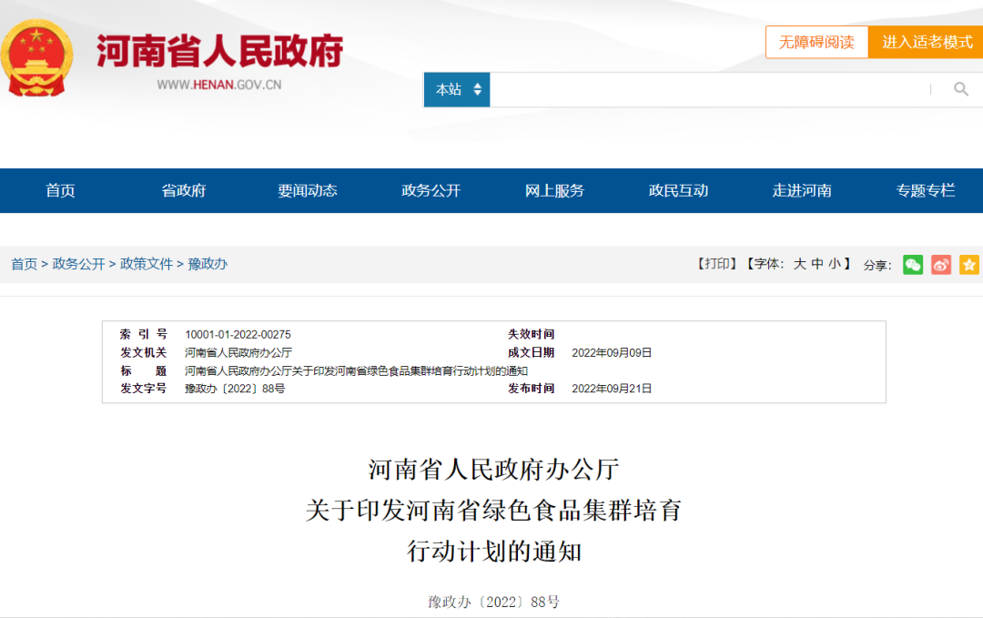Click the 标题 row document title text

[356, 371]
